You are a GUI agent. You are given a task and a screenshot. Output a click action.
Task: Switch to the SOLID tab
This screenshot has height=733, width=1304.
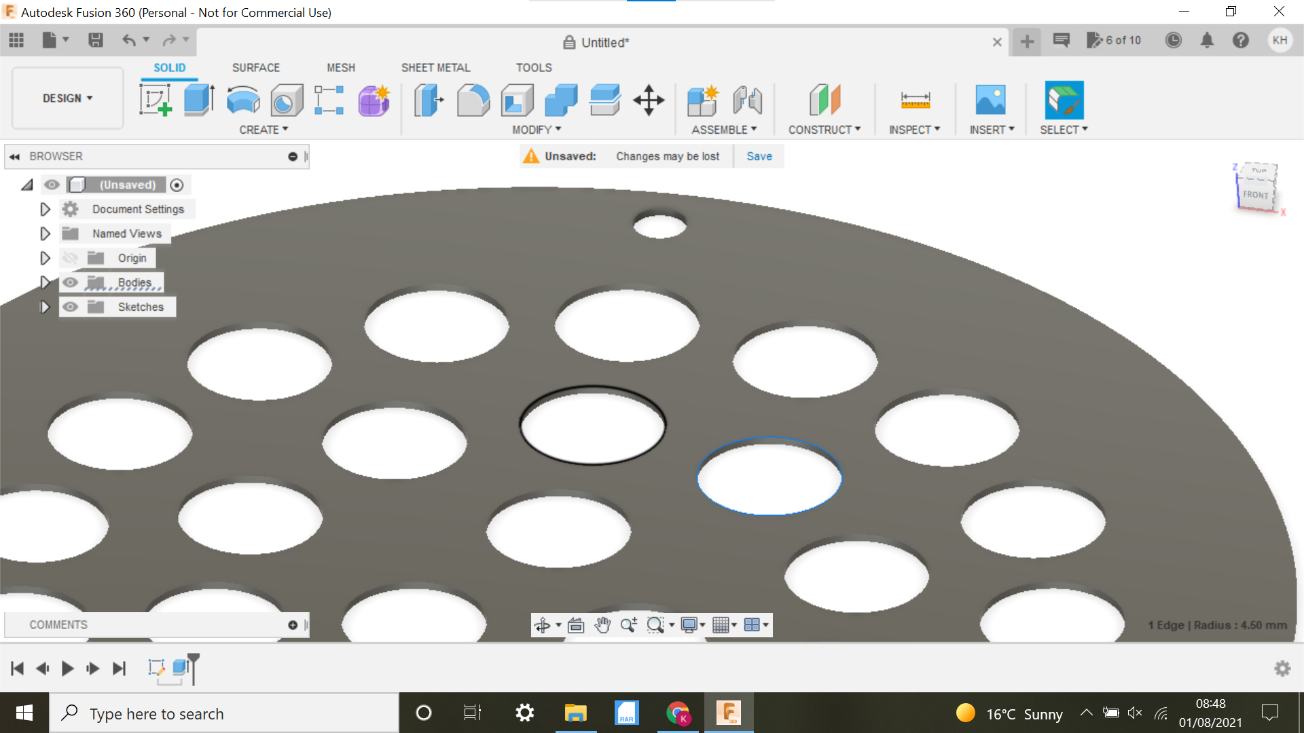tap(169, 68)
